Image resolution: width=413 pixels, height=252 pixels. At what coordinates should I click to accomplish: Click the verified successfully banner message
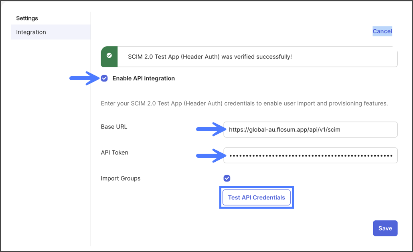click(x=210, y=57)
